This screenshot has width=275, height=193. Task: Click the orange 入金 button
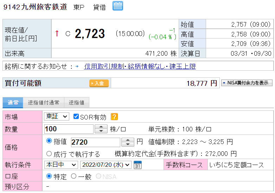point(99,83)
